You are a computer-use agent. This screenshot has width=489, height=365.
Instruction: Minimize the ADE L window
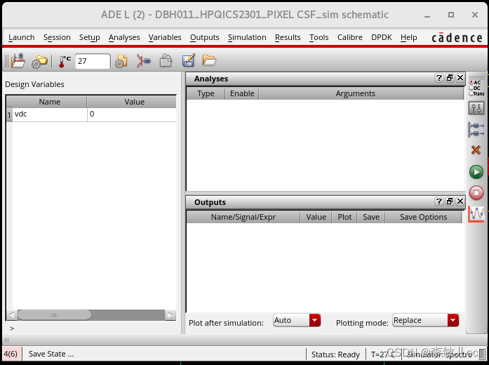(427, 15)
